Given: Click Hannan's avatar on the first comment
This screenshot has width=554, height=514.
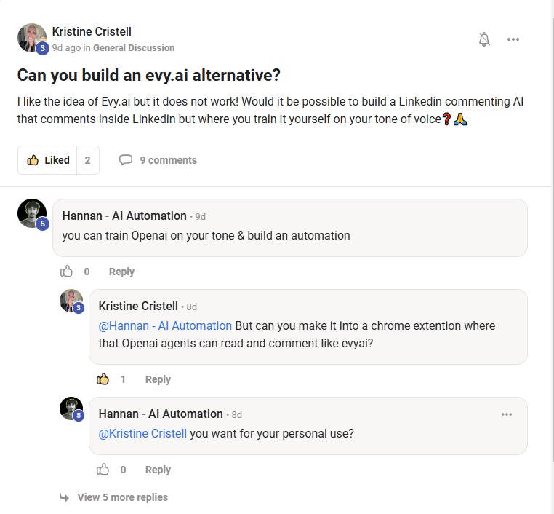Looking at the screenshot, I should pyautogui.click(x=31, y=213).
